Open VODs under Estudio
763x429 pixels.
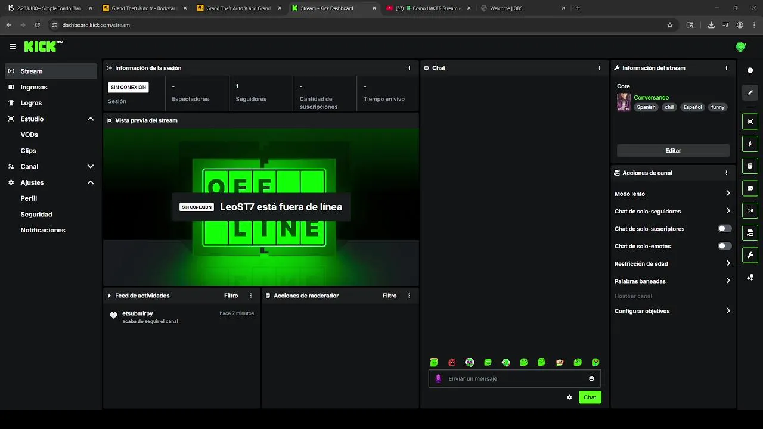tap(29, 135)
